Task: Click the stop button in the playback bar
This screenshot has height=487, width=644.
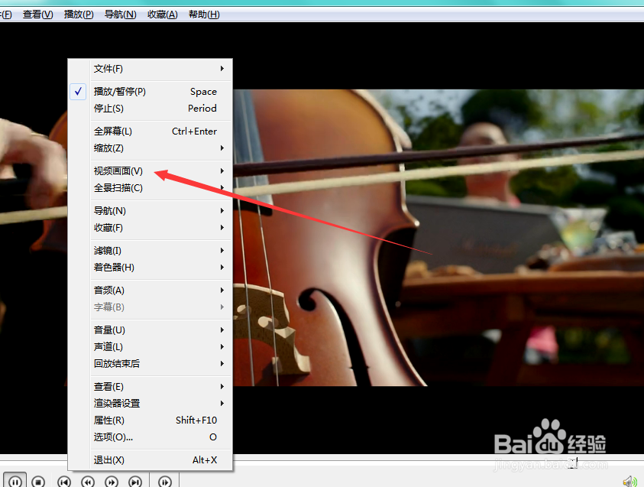Action: pos(38,481)
